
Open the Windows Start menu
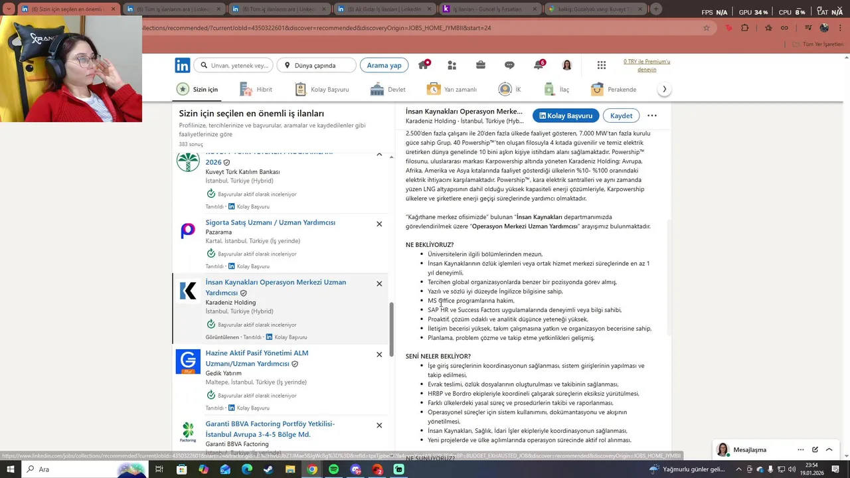coord(11,469)
